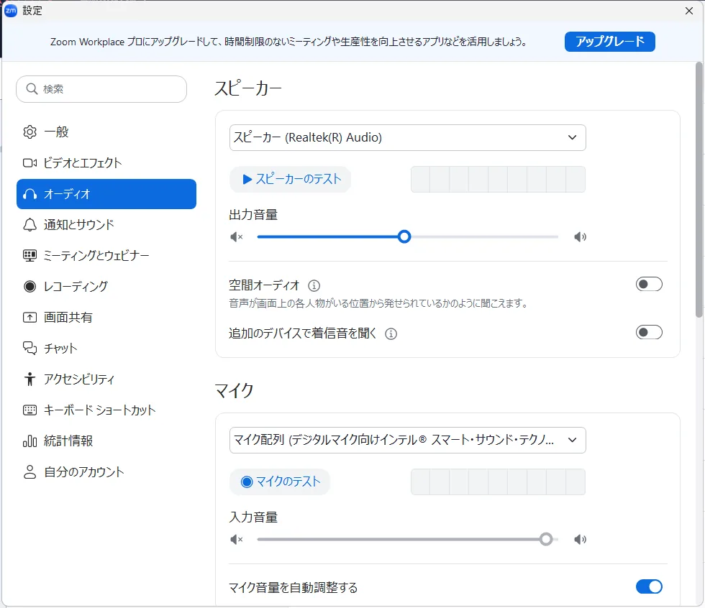The image size is (705, 608).
Task: Start スピーカーのテスト
Action: point(290,179)
